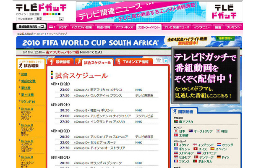This screenshot has height=168, width=256.
Task: Open the 準々決勝 results link
Action: coord(27,95)
